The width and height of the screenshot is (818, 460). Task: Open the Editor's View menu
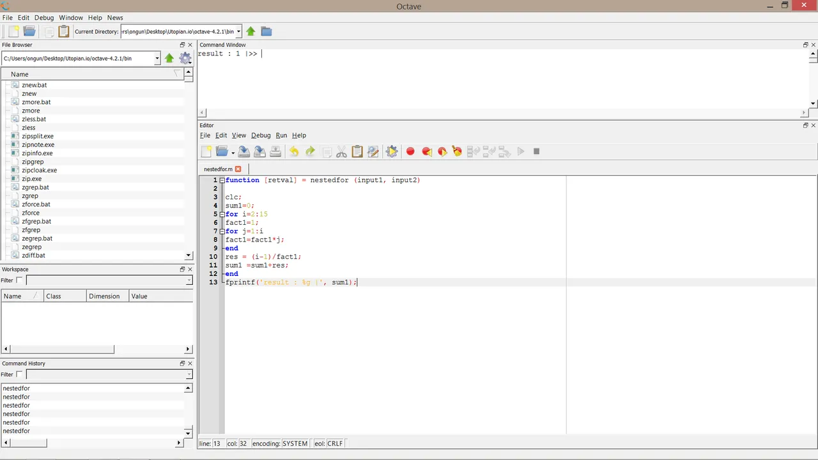(x=239, y=135)
